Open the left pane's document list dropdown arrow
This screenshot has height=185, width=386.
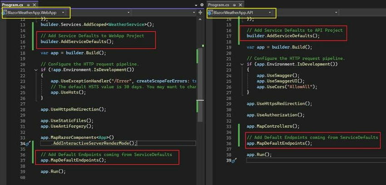coord(196,5)
